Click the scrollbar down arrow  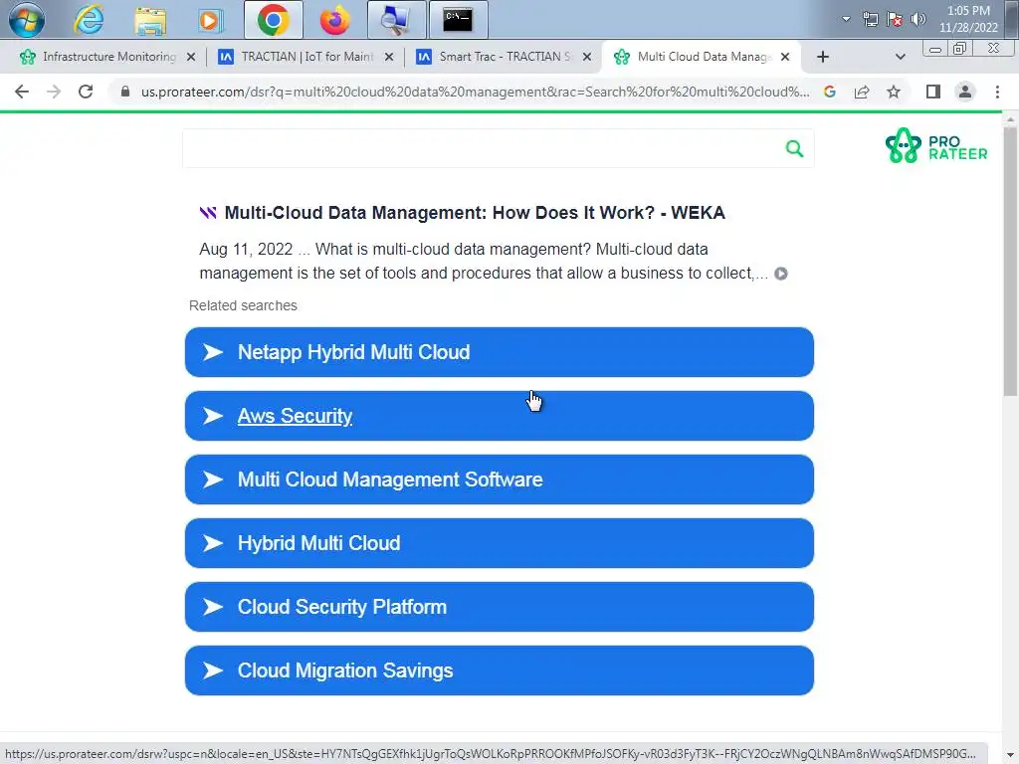tap(1010, 757)
